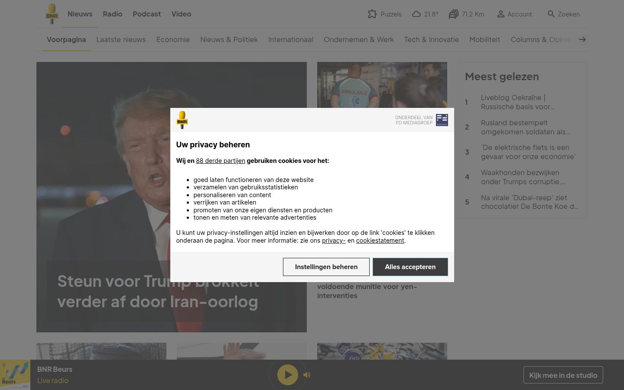This screenshot has height=390, width=624.
Task: Click the volume speaker icon in player
Action: 307,375
